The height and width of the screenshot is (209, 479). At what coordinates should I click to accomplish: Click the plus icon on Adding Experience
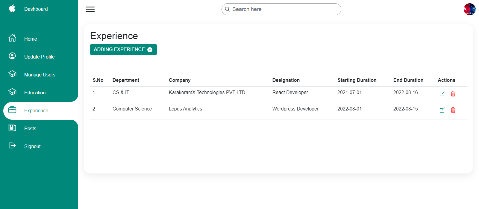point(150,50)
